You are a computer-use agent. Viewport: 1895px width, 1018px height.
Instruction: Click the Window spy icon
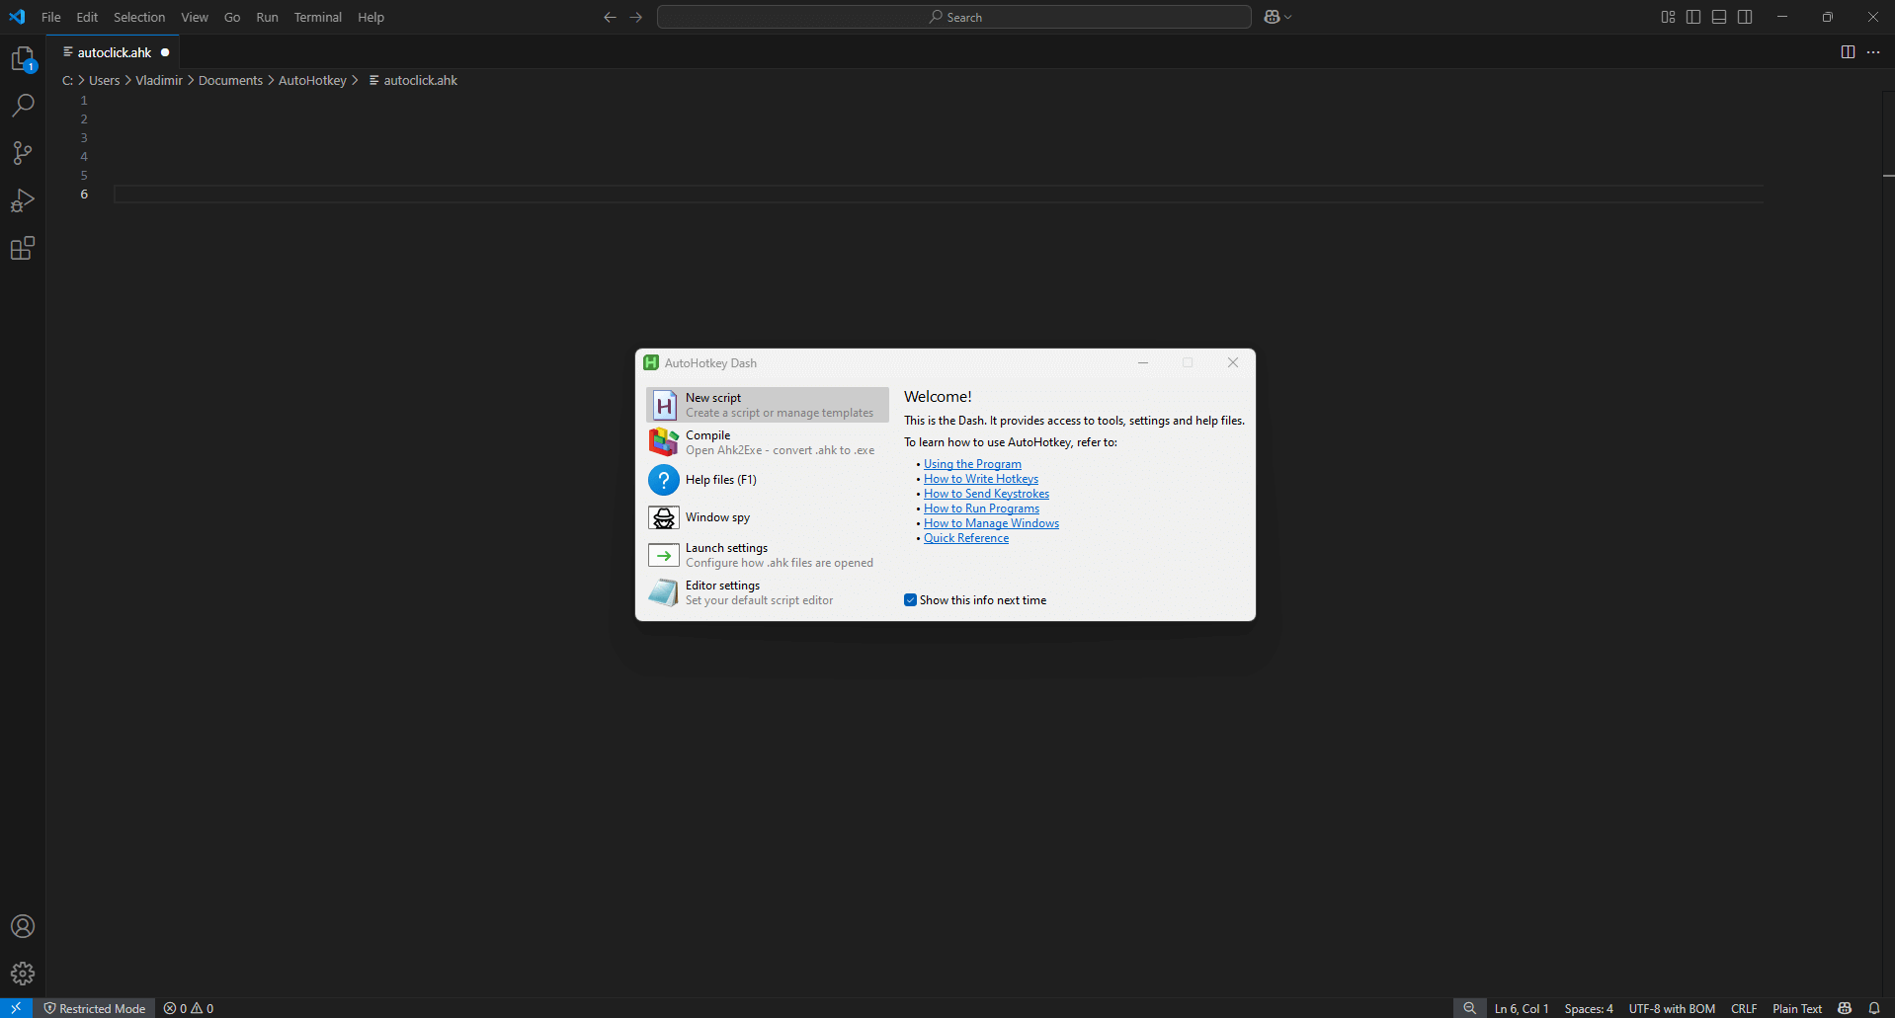coord(664,517)
